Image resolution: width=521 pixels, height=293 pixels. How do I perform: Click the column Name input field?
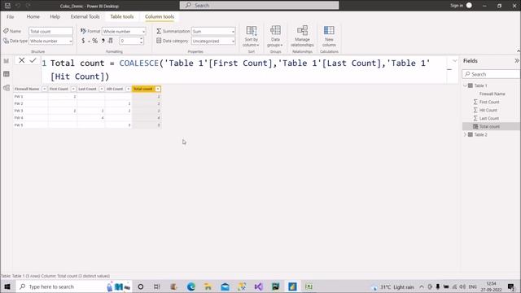coord(50,31)
